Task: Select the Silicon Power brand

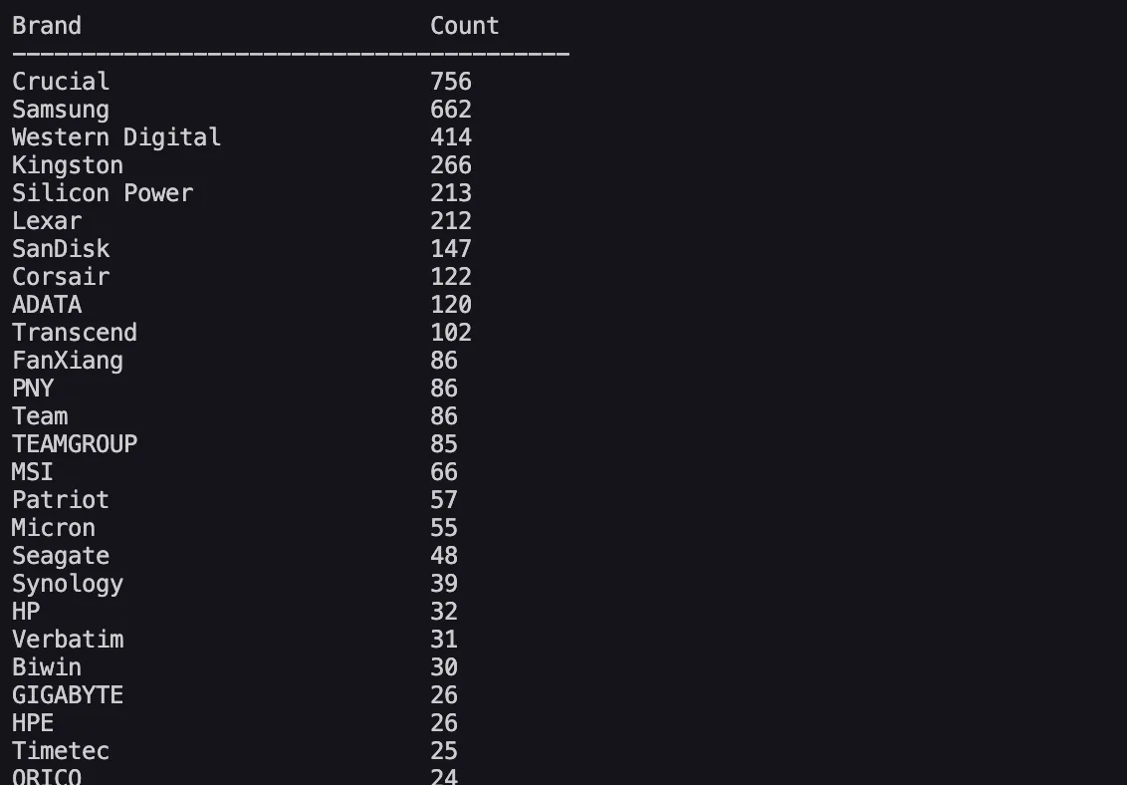Action: click(103, 193)
